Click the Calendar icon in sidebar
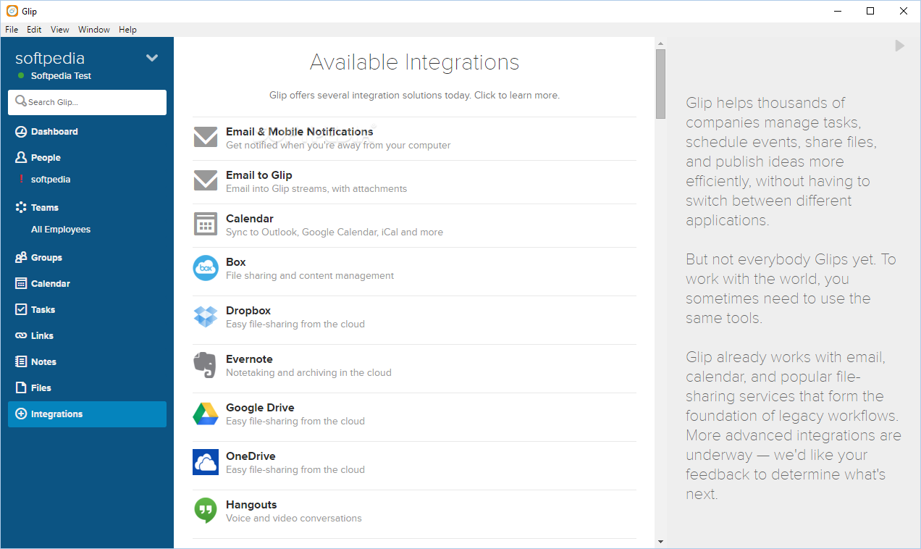The image size is (921, 549). coord(21,283)
